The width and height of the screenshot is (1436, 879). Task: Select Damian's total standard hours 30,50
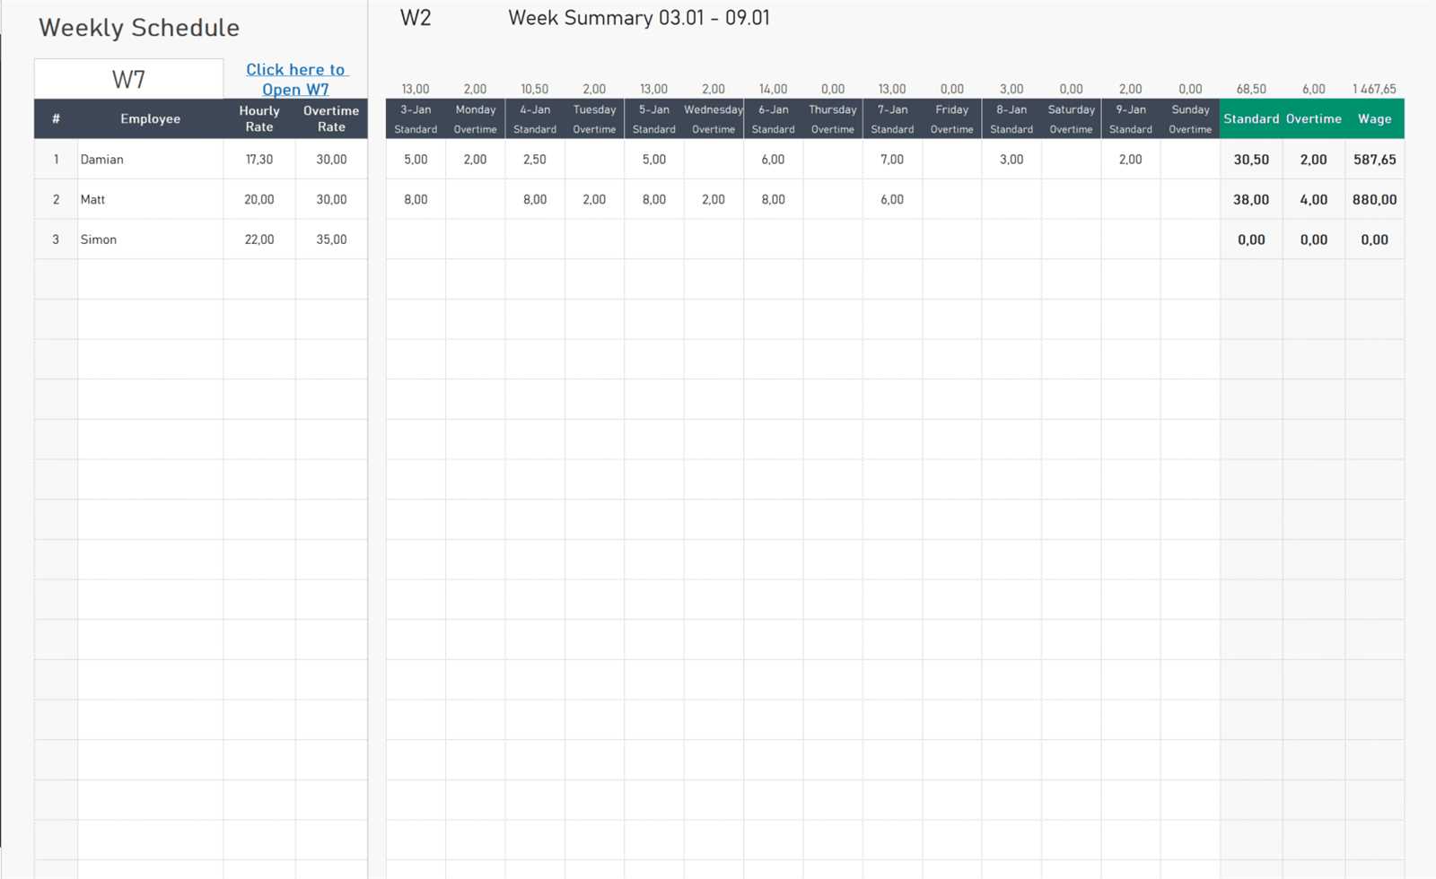(1251, 159)
